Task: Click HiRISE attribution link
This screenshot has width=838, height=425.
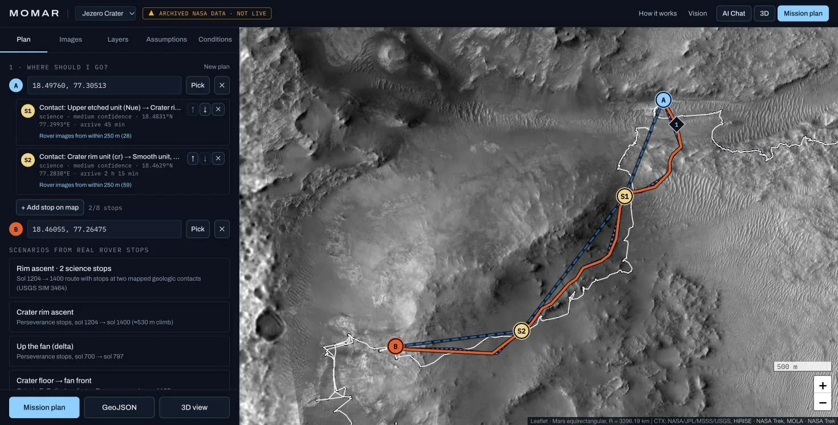Action: click(x=743, y=422)
